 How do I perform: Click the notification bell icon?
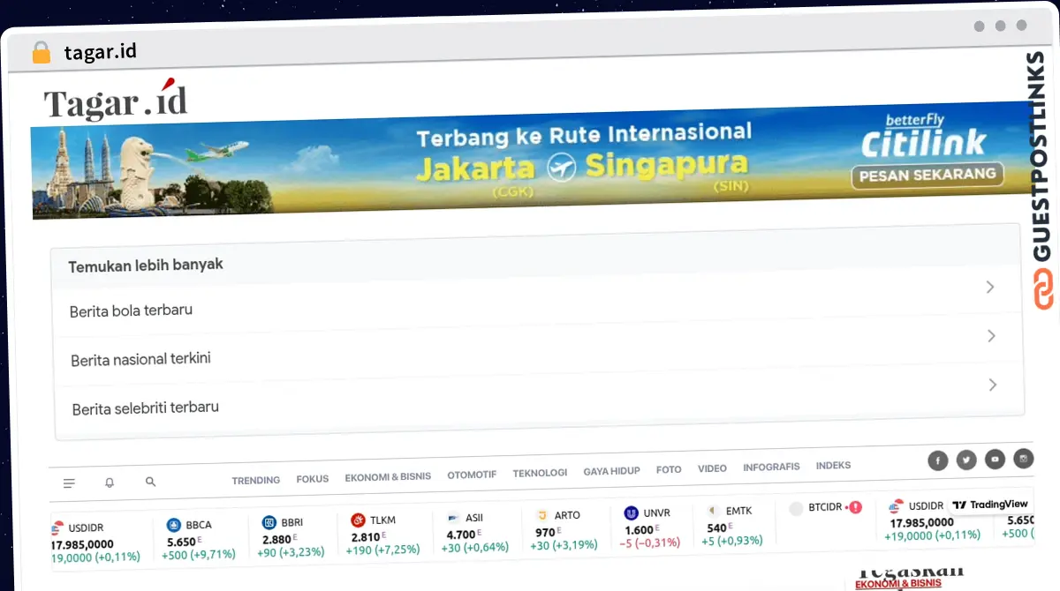[110, 483]
